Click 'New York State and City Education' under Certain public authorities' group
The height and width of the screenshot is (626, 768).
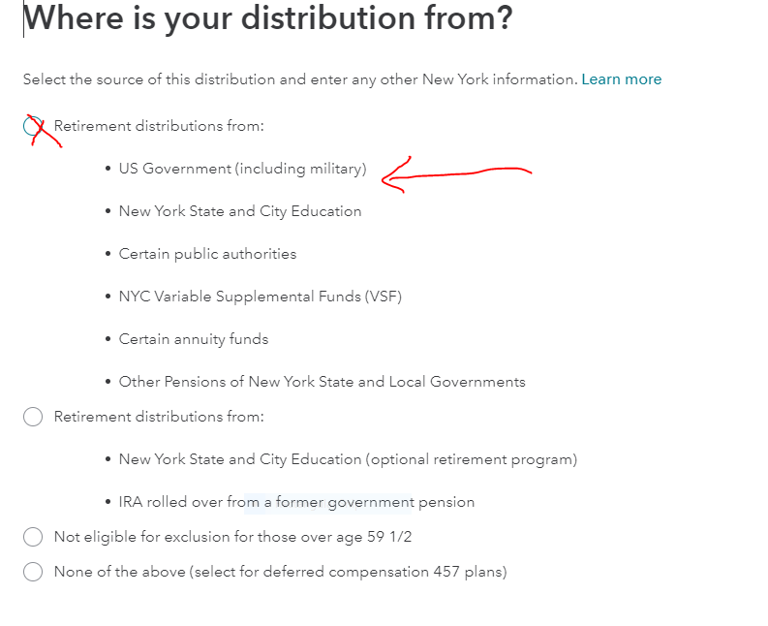click(x=240, y=211)
